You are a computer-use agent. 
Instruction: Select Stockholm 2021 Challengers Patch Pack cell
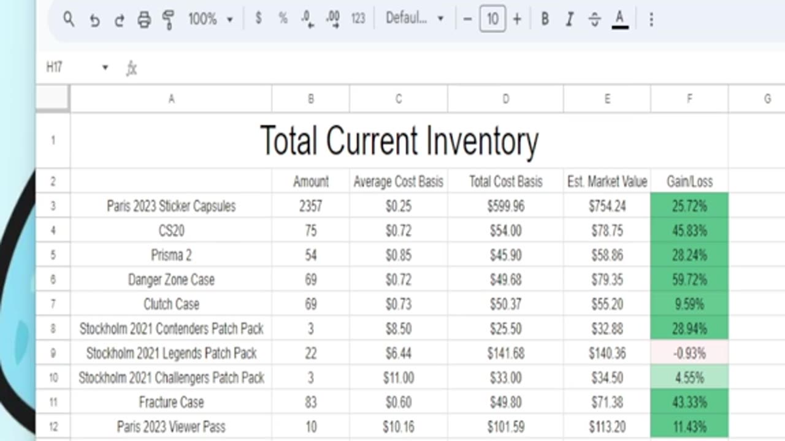(x=171, y=377)
